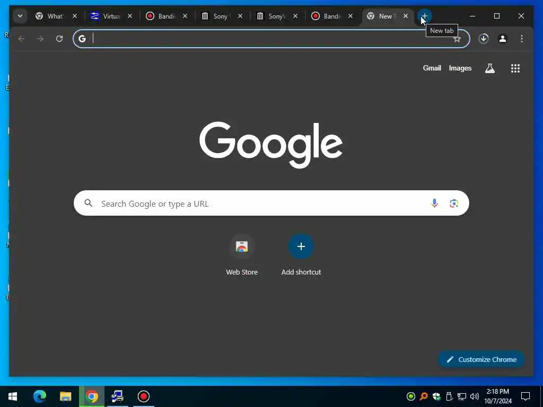The height and width of the screenshot is (407, 543).
Task: Select the first "Sony" tab
Action: 216,16
